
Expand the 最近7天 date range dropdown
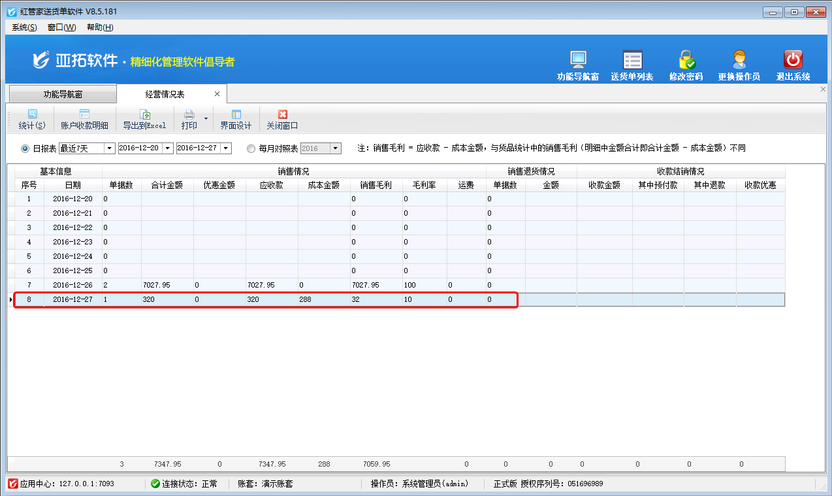pyautogui.click(x=109, y=148)
